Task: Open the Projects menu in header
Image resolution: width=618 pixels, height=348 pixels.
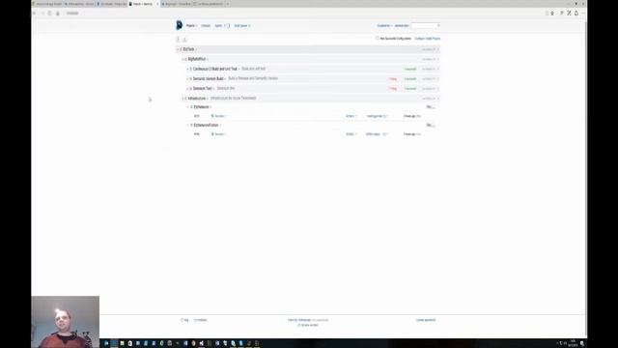Action: click(x=191, y=26)
